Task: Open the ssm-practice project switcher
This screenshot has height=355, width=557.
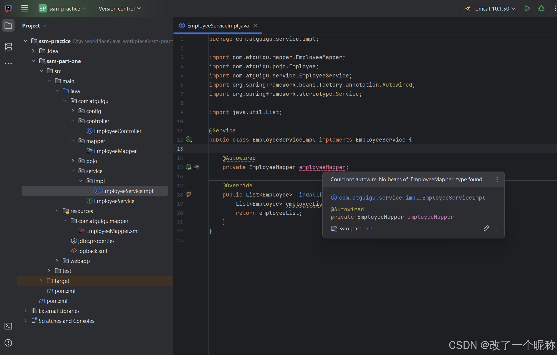Action: (63, 9)
